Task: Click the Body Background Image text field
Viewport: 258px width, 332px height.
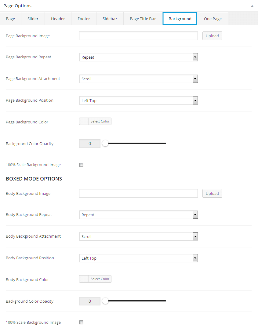Action: coord(138,193)
